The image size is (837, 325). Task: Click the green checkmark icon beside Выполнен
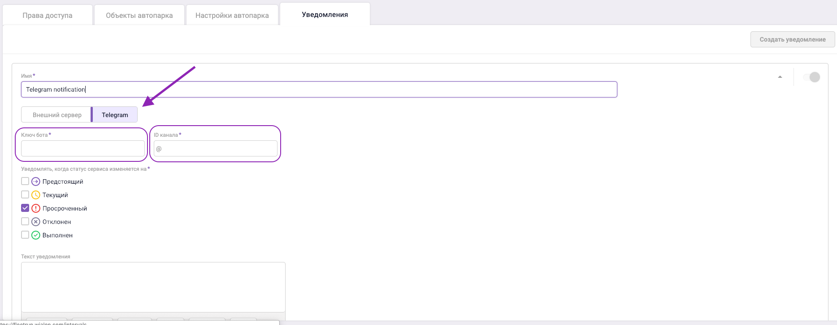point(36,235)
